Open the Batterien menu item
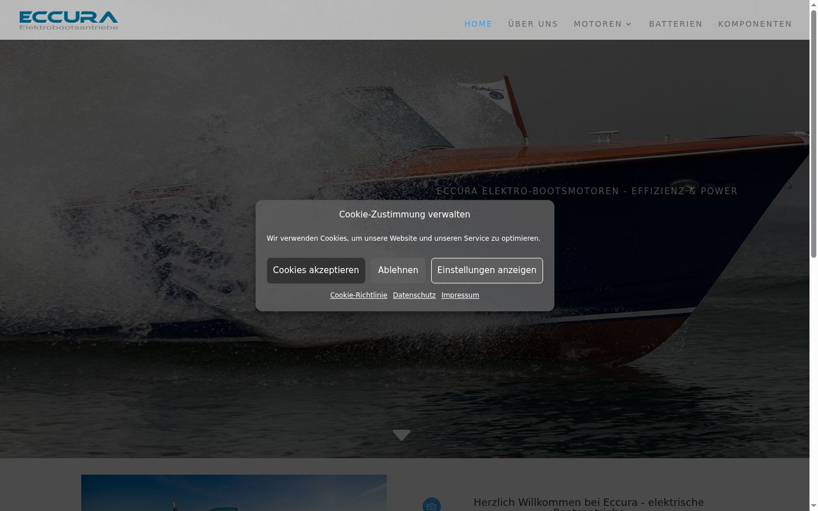Screen dimensions: 818x511 tap(675, 24)
